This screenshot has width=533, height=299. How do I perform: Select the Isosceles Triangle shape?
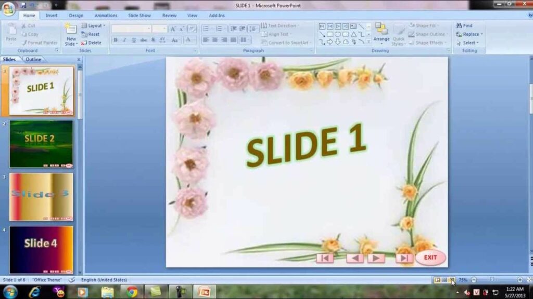tap(353, 34)
